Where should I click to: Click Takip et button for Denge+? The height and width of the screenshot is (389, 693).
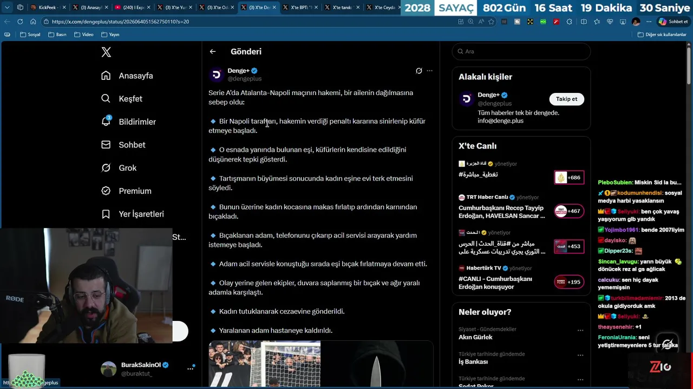(567, 99)
